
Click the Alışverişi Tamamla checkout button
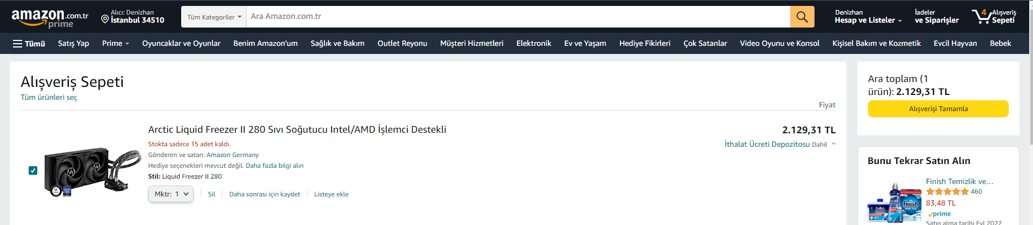pos(938,109)
